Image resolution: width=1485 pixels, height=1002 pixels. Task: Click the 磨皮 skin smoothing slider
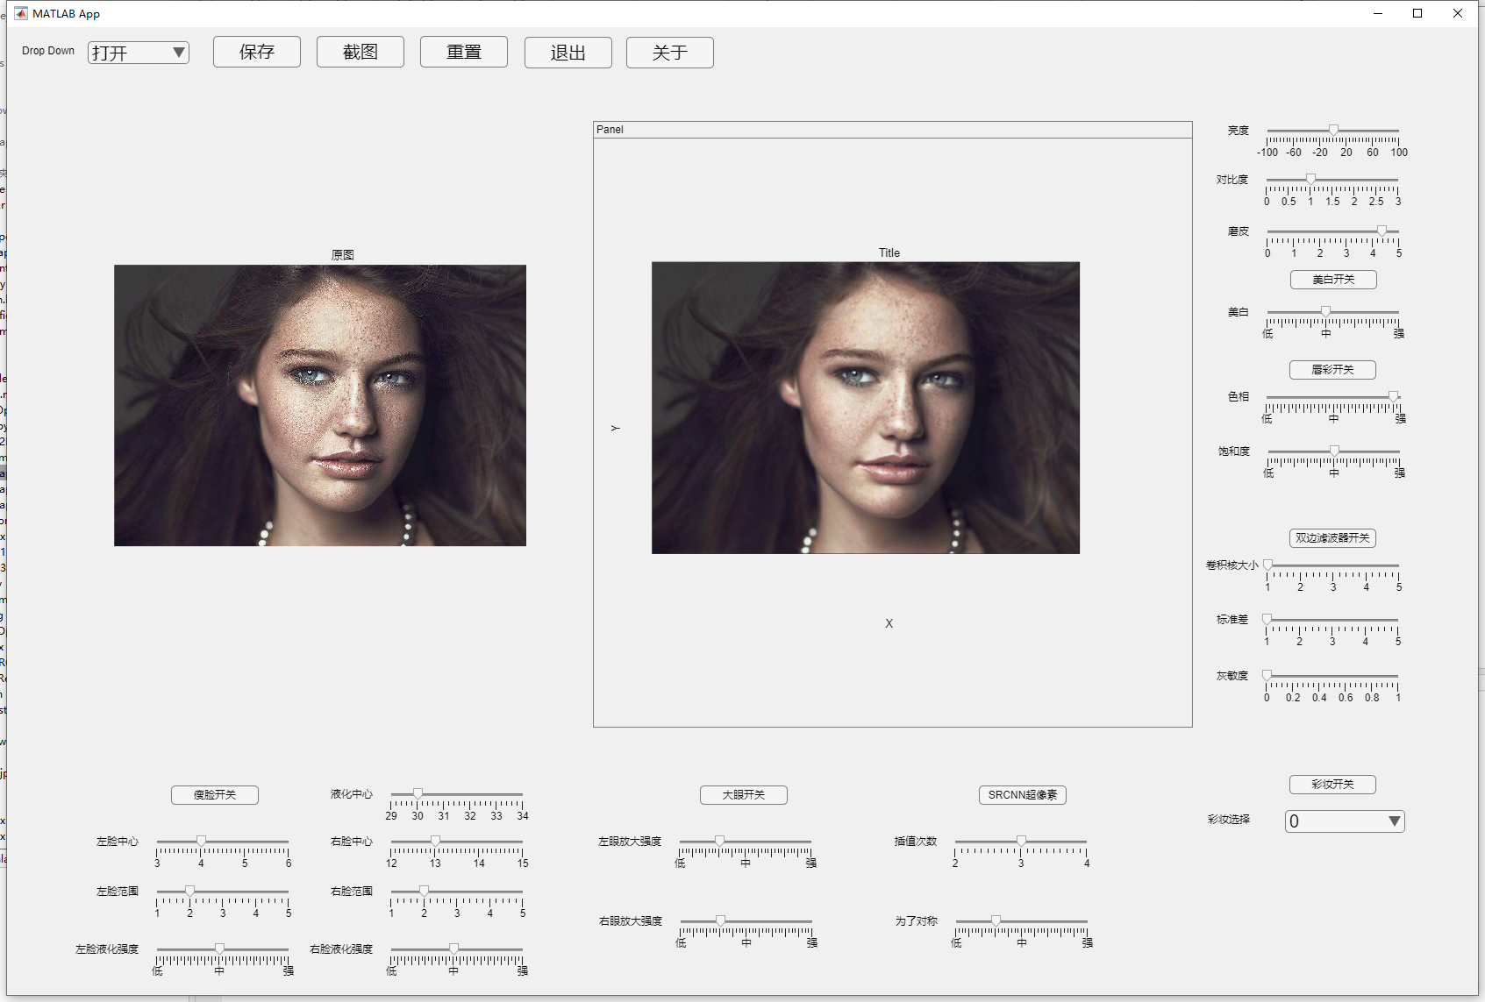click(x=1333, y=231)
